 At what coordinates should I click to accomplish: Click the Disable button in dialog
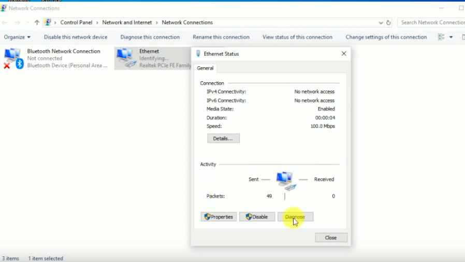point(257,217)
